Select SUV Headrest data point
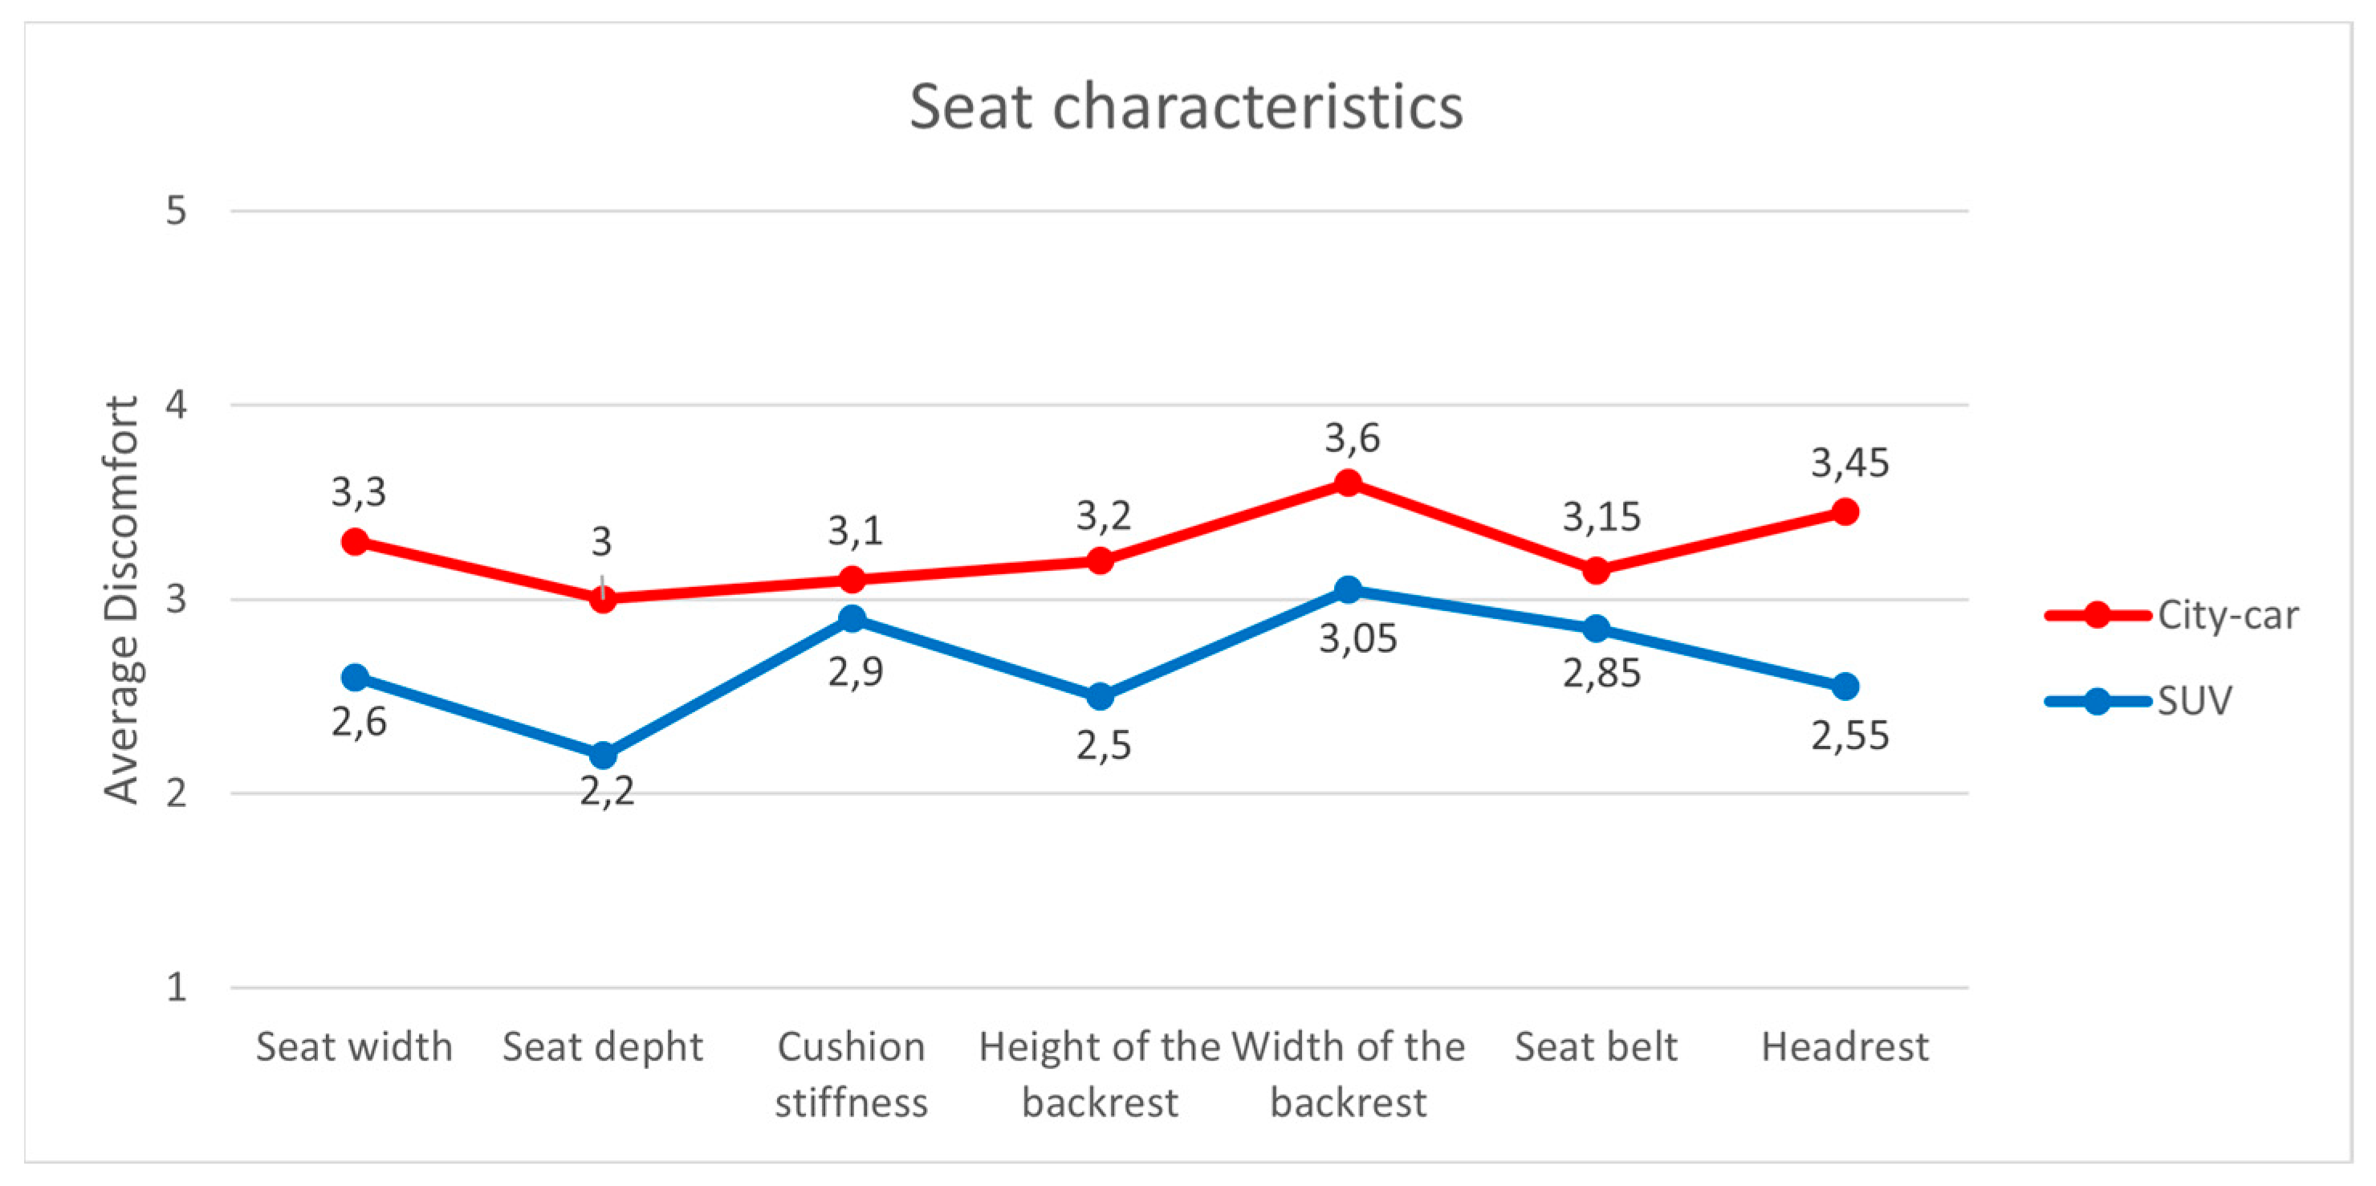The height and width of the screenshot is (1186, 2376). pyautogui.click(x=1845, y=687)
